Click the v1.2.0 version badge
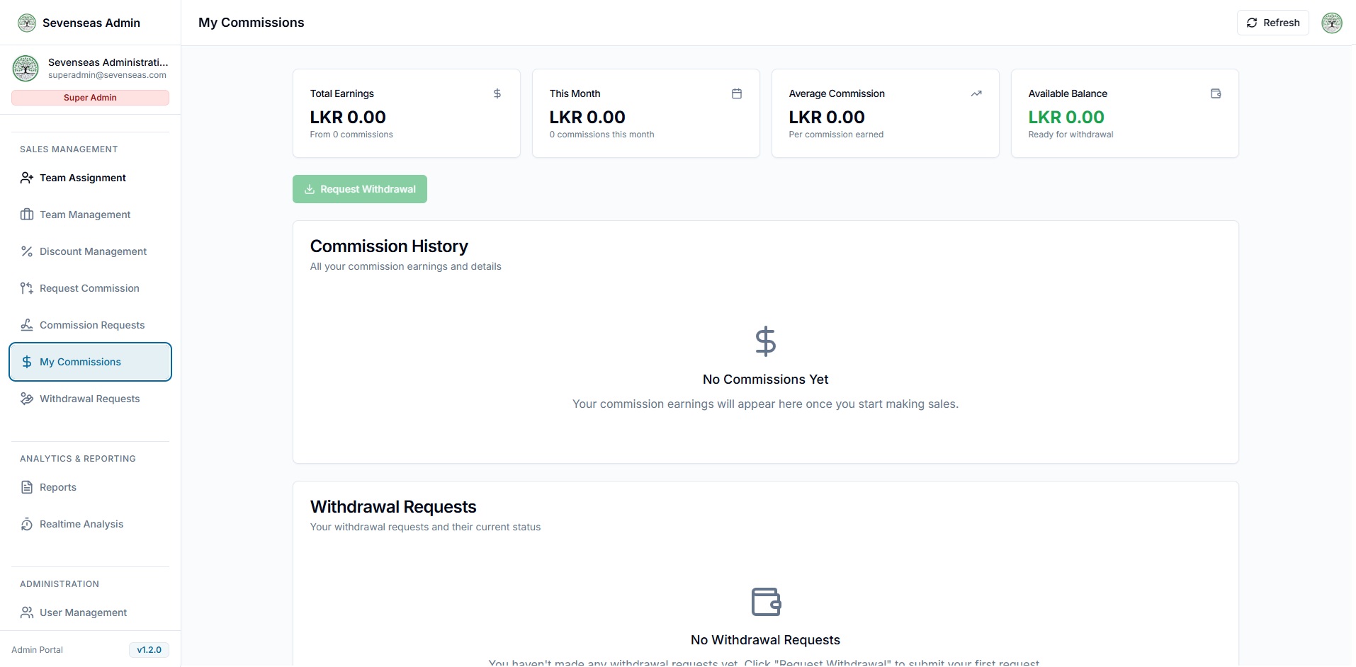Viewport: 1356px width, 667px height. pos(149,650)
